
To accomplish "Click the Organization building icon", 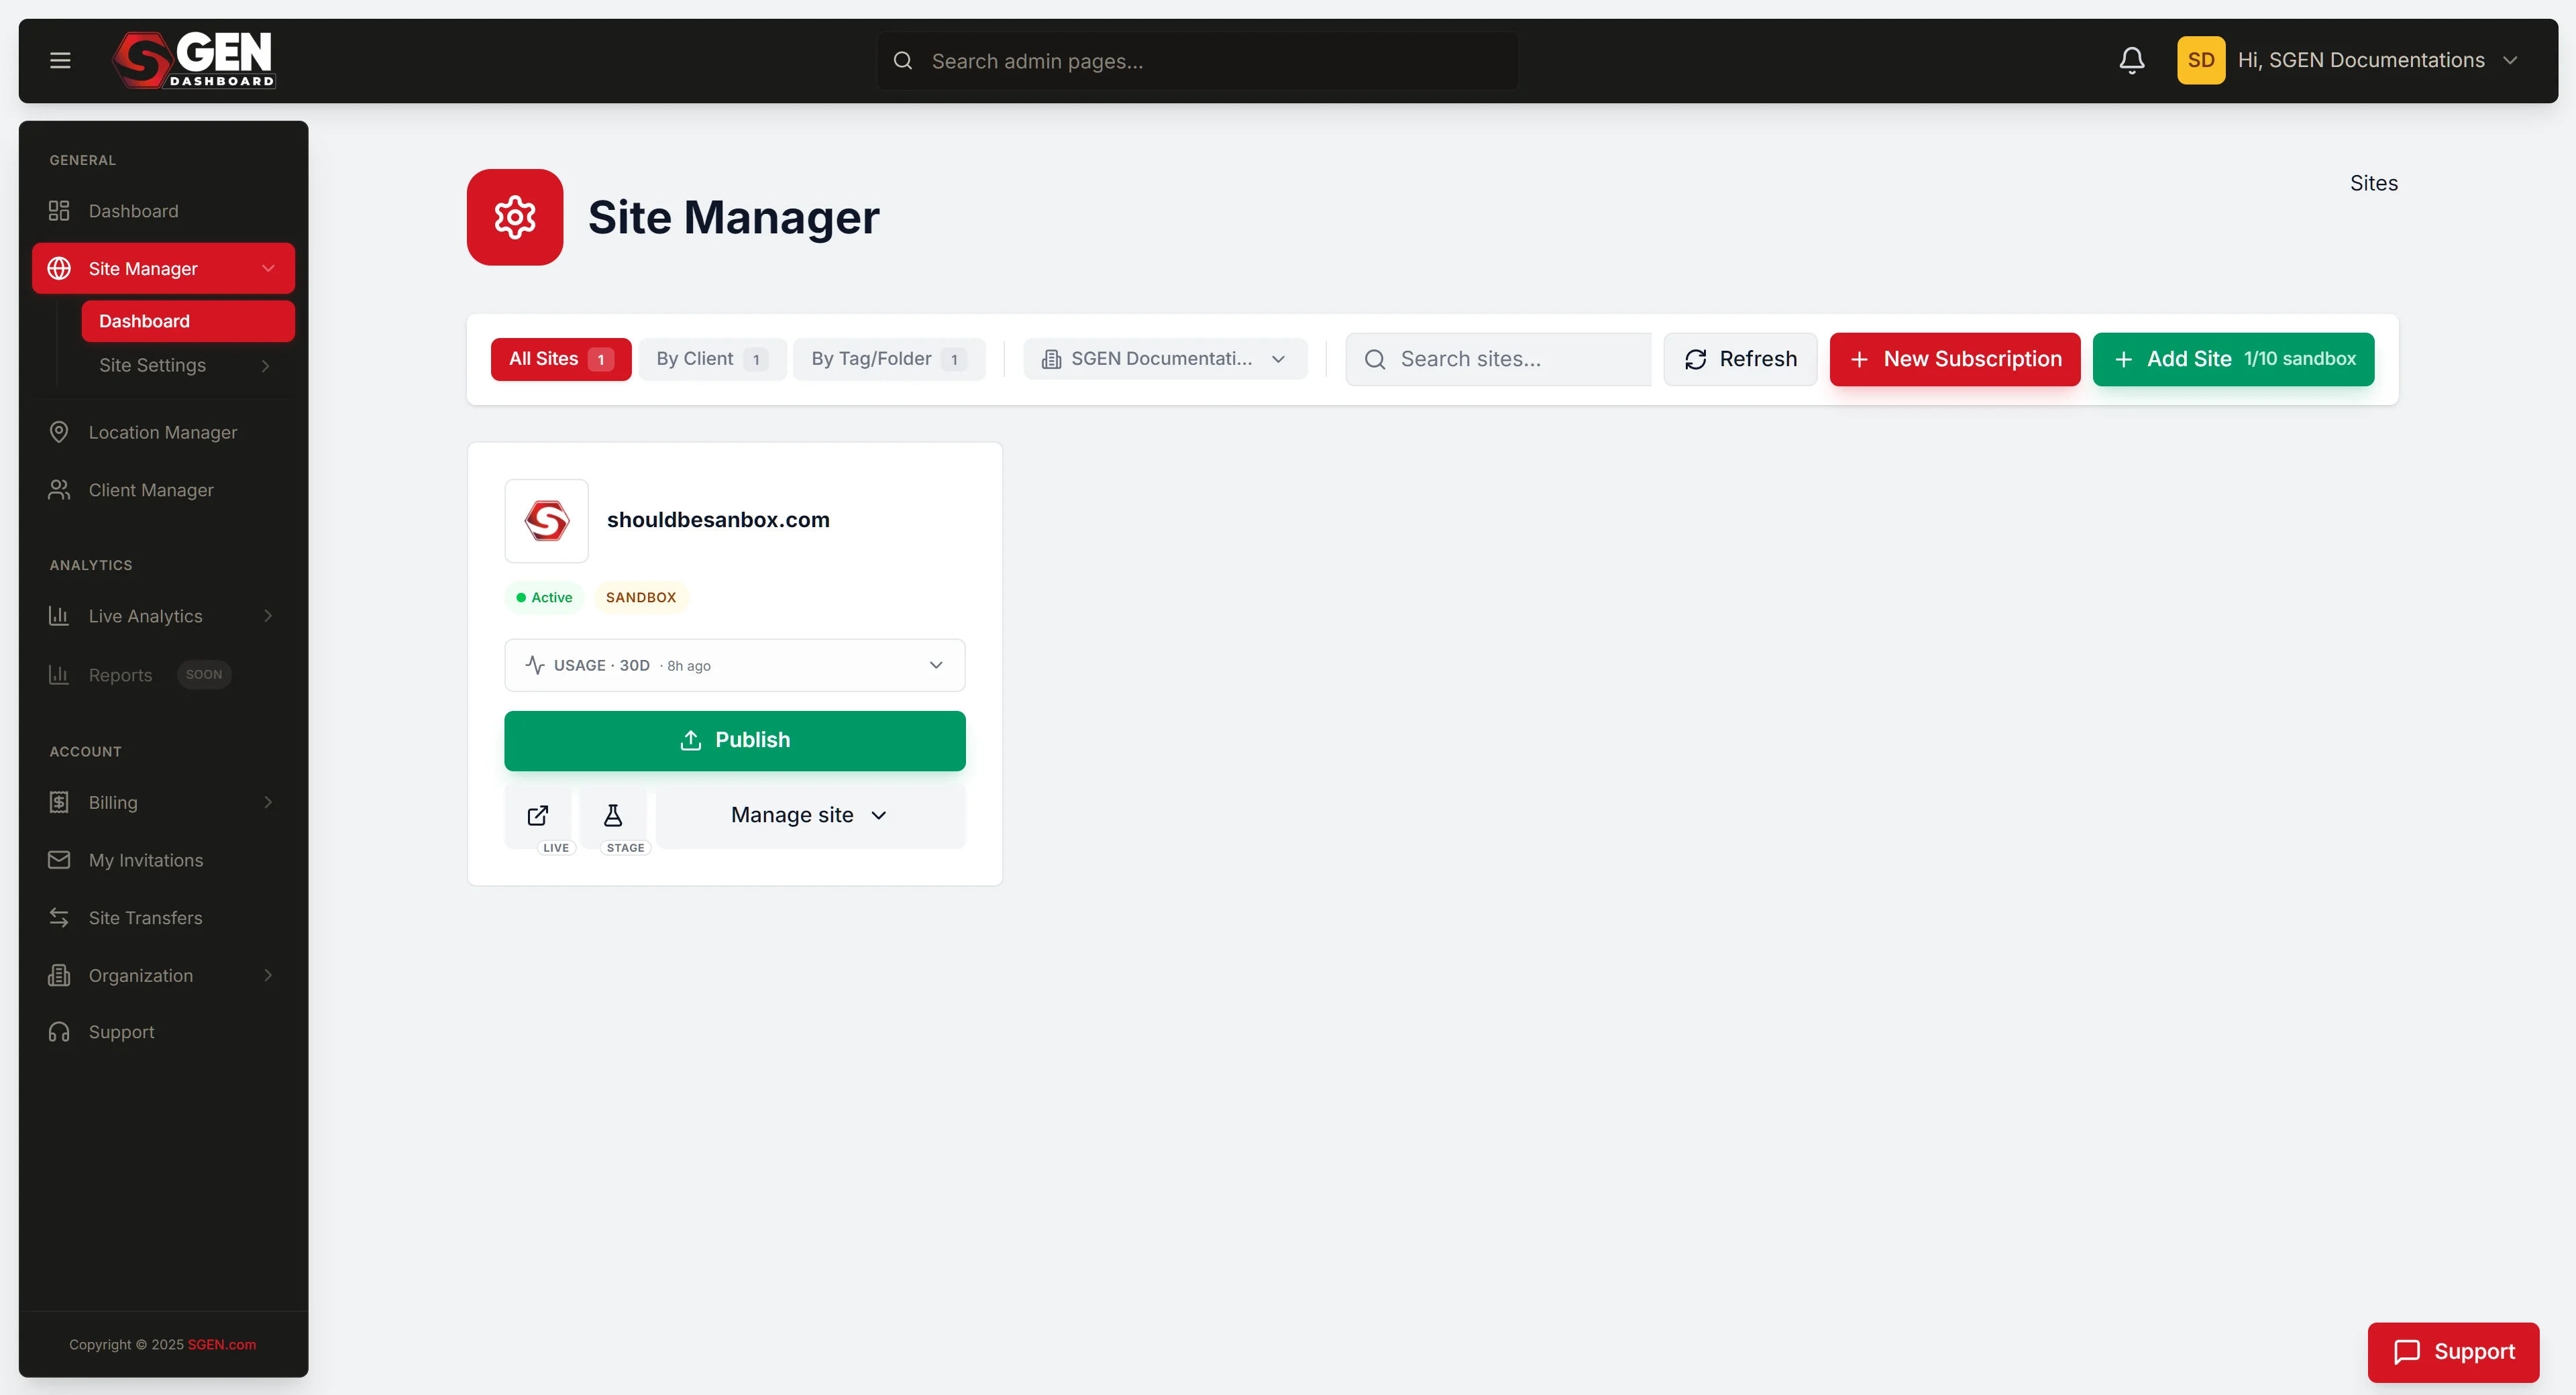I will coord(59,975).
